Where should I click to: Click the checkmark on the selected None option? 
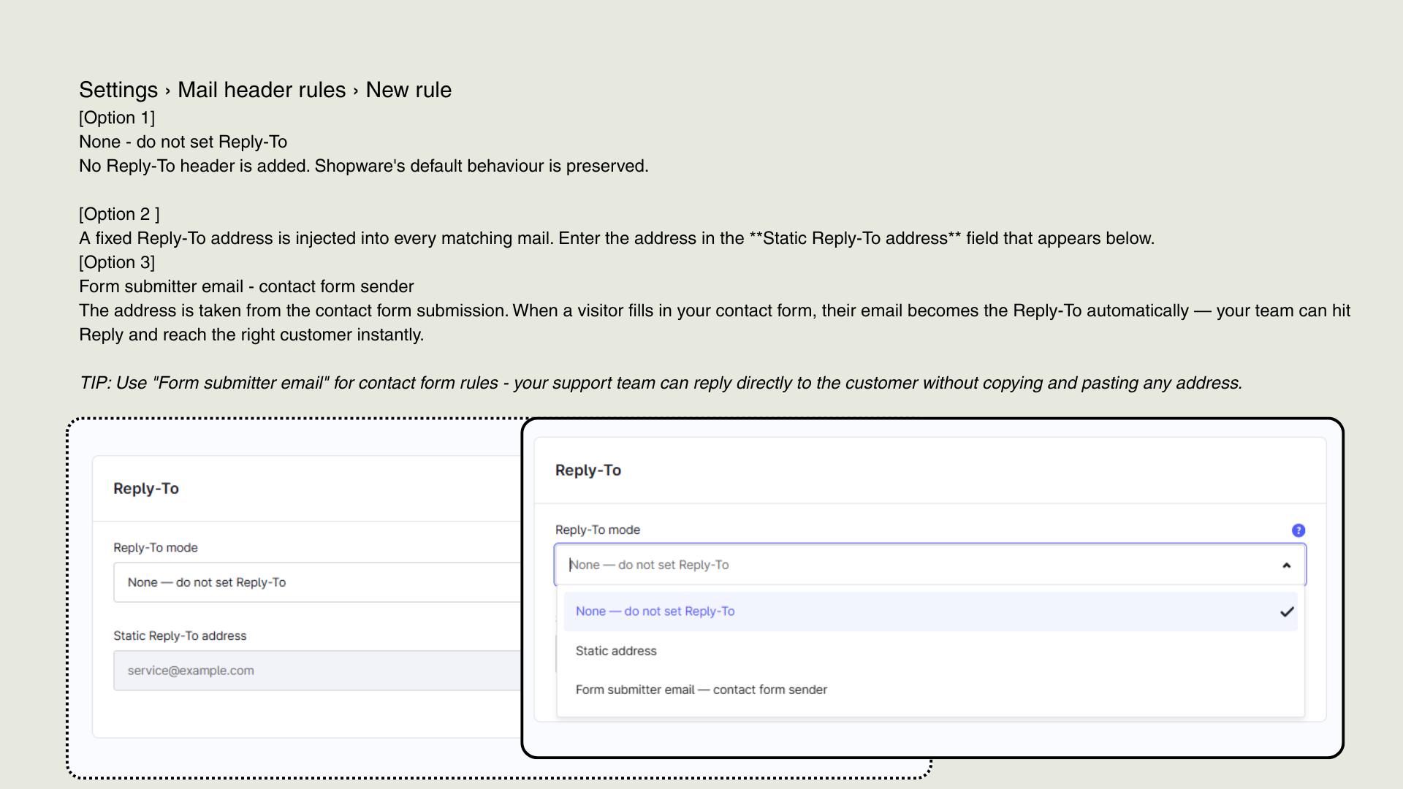tap(1287, 611)
